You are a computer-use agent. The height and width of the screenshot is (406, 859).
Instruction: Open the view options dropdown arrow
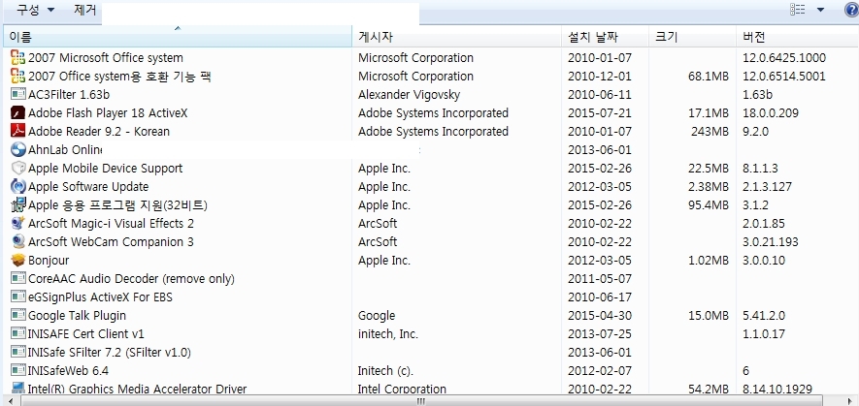tap(821, 10)
